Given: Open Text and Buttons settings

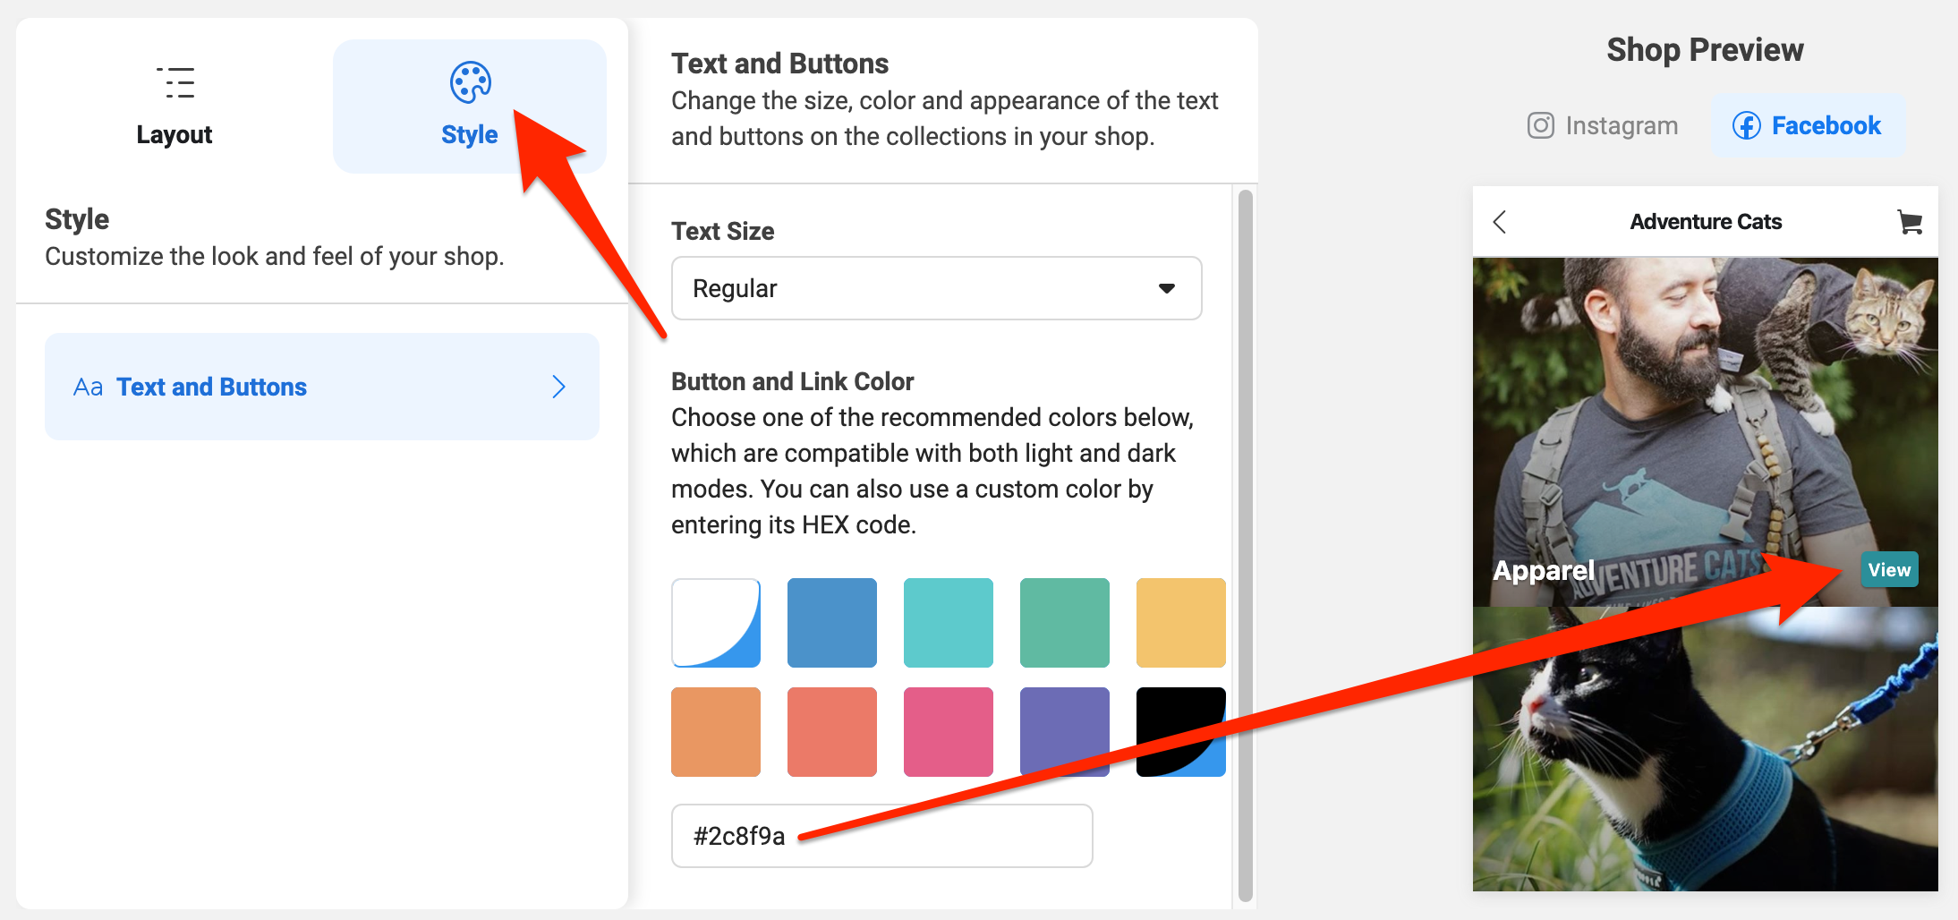Looking at the screenshot, I should click(322, 387).
